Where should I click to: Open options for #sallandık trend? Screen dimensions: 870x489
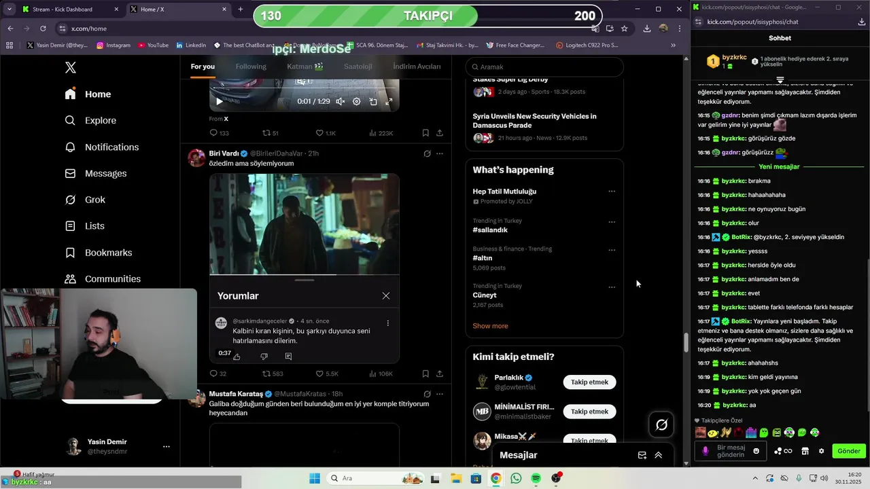coord(612,221)
